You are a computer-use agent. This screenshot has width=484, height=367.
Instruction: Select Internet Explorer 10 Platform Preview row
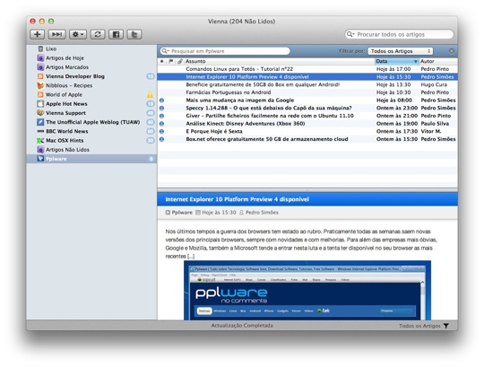pyautogui.click(x=307, y=77)
